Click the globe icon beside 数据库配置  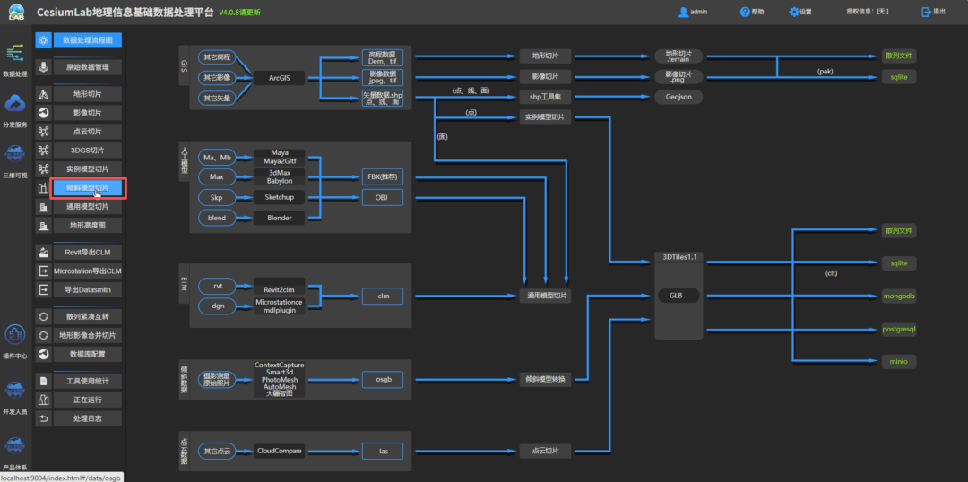pos(43,354)
